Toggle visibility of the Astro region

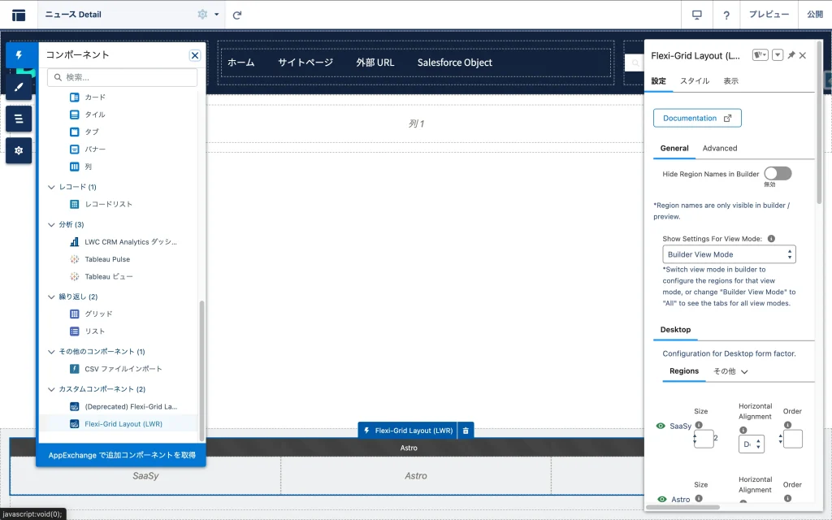[661, 499]
